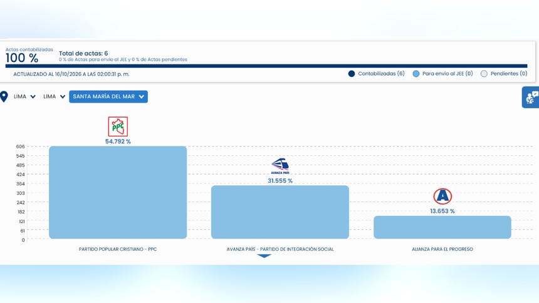Click the PPC party logo
Image resolution: width=539 pixels, height=303 pixels.
tap(118, 126)
